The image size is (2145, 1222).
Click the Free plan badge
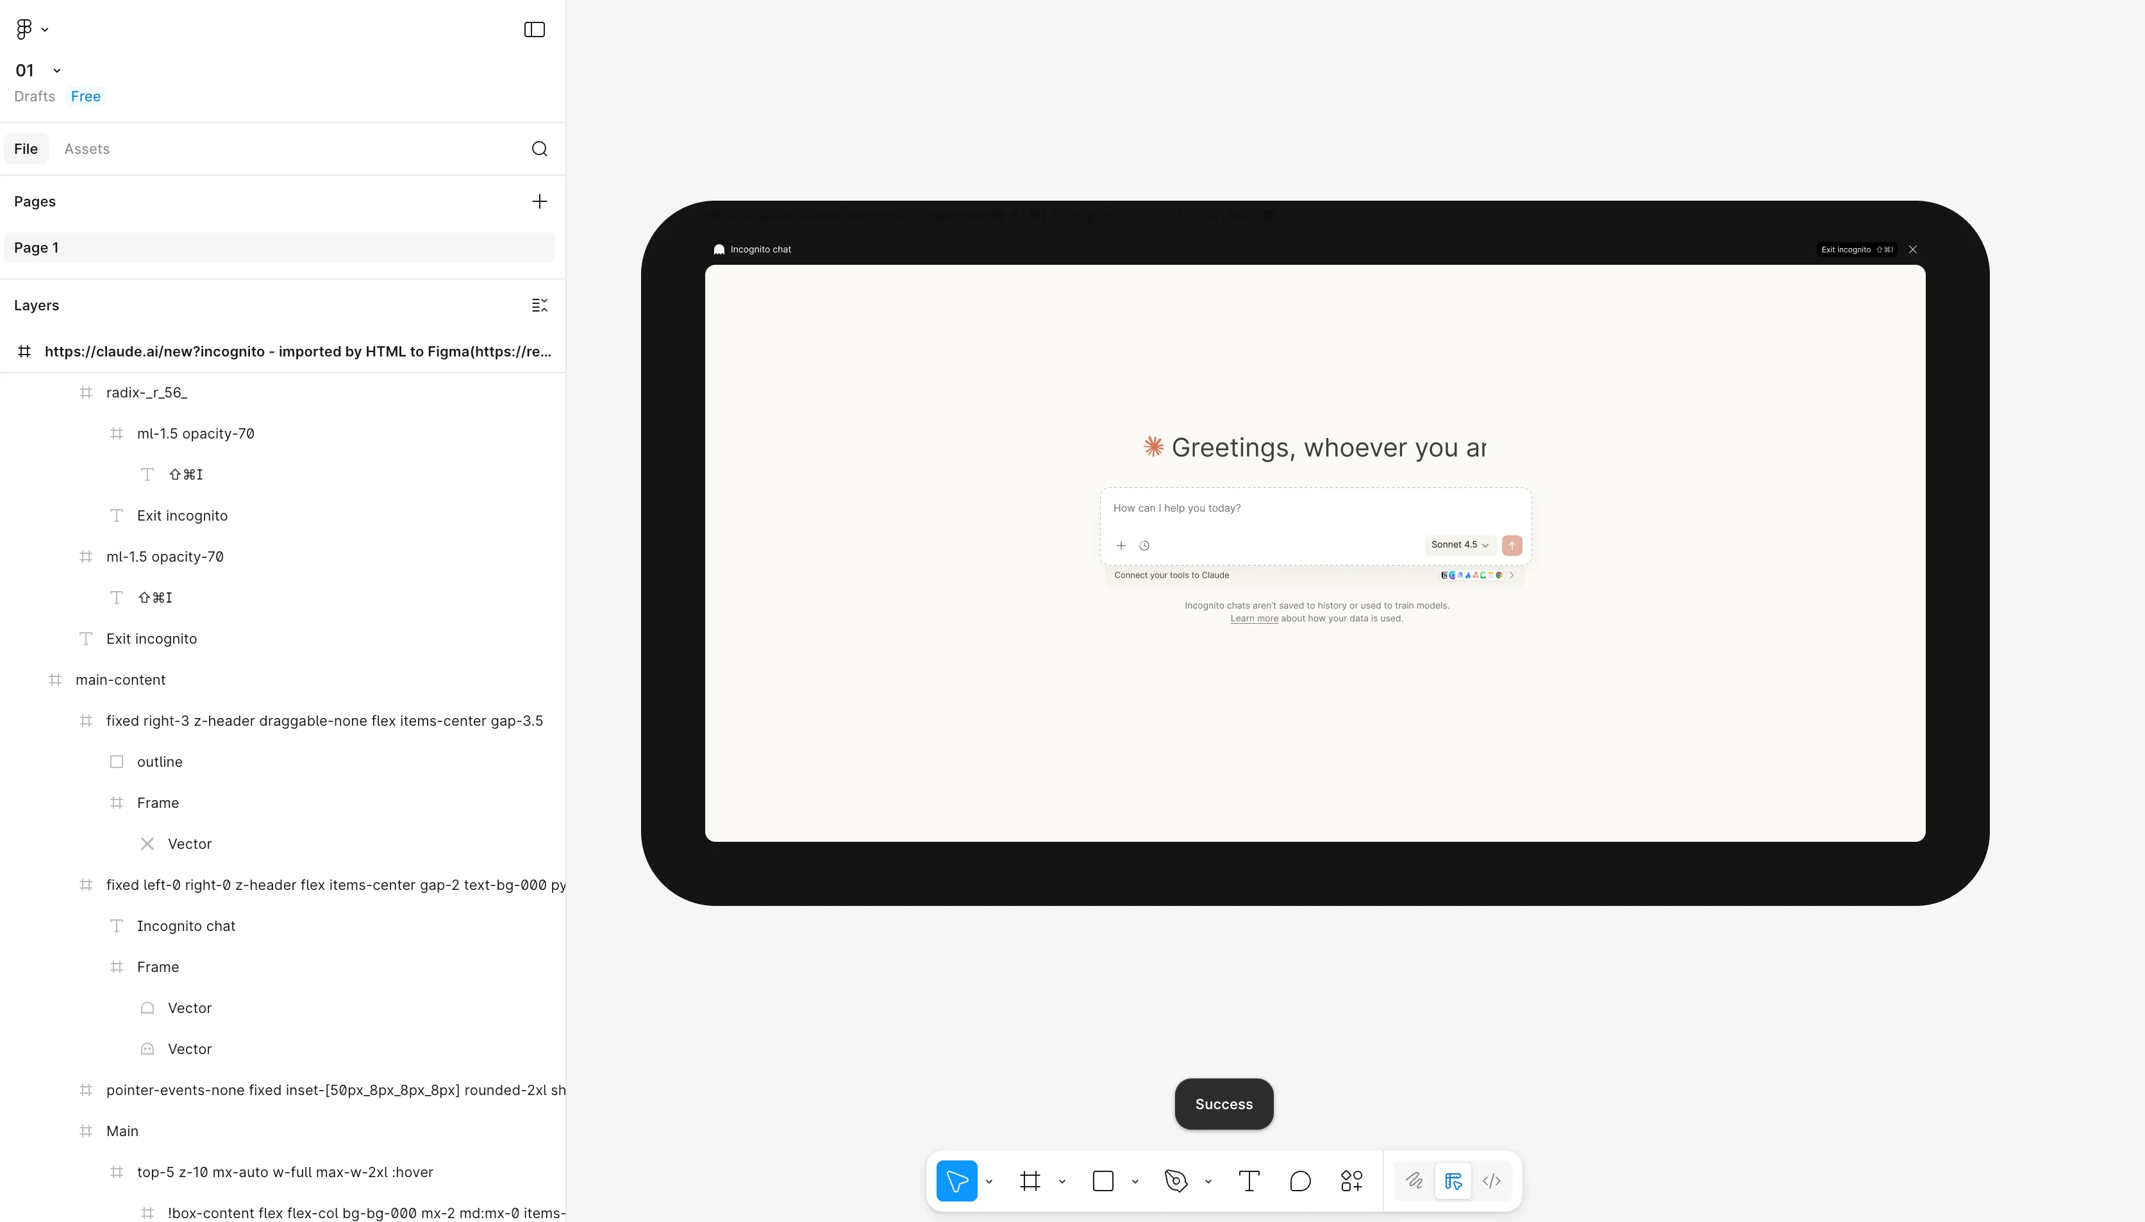pyautogui.click(x=86, y=97)
